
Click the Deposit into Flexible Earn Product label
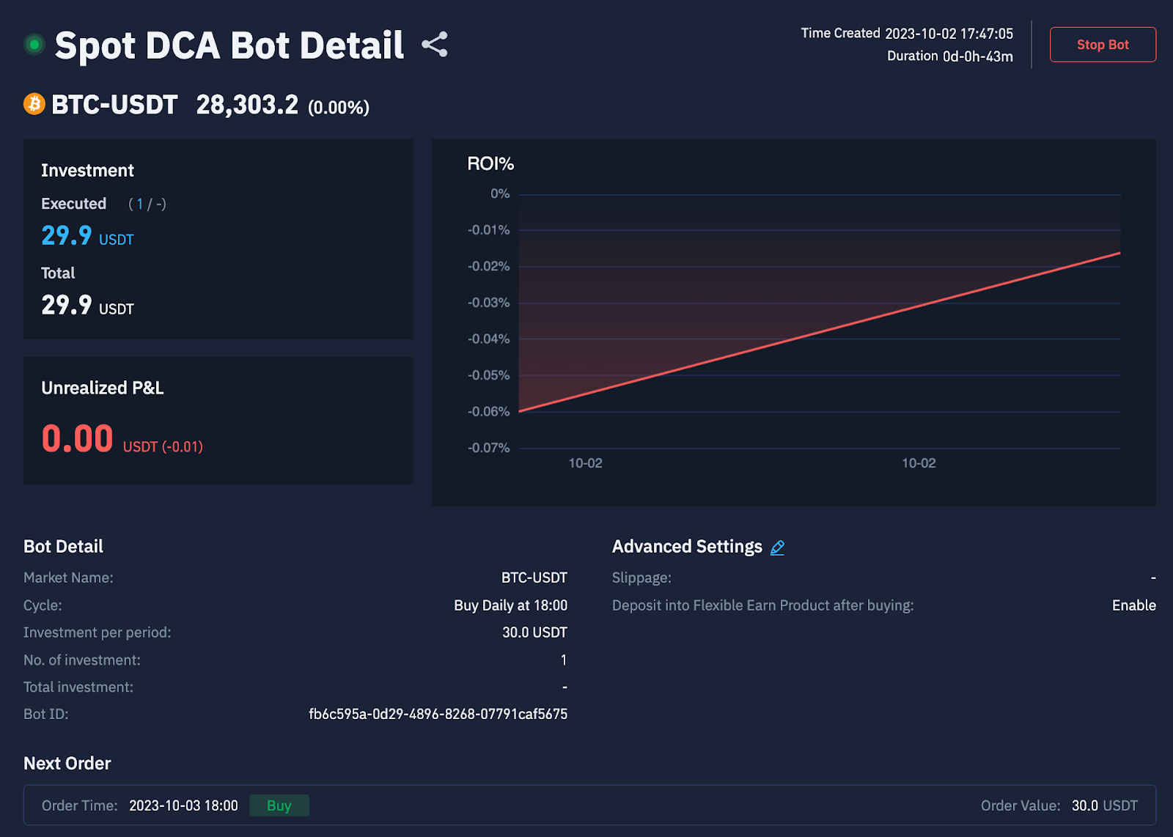click(x=763, y=605)
